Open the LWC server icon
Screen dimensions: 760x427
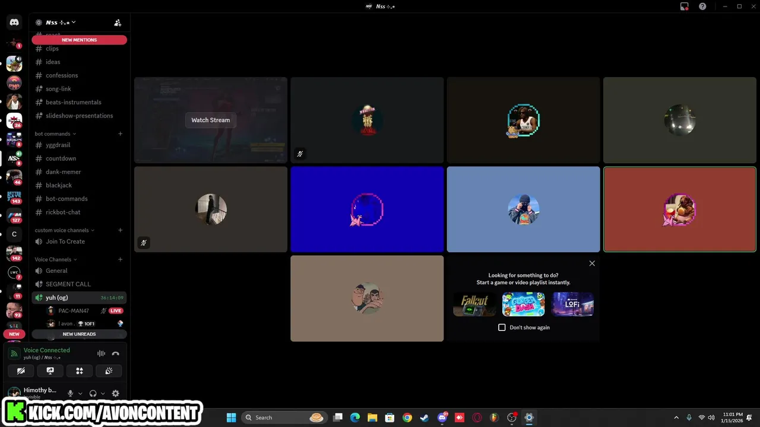pos(14,272)
